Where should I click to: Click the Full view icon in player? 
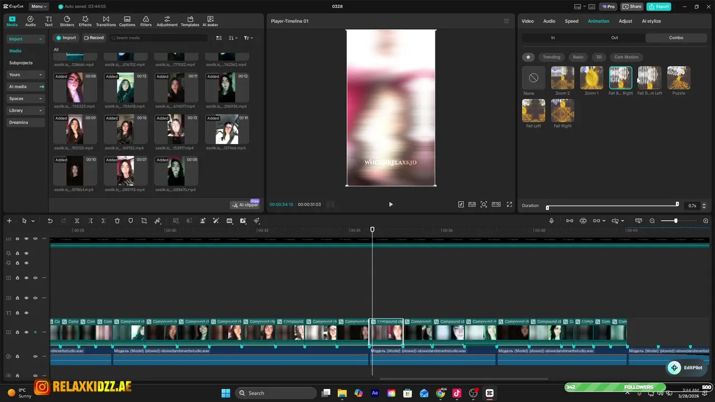[472, 204]
